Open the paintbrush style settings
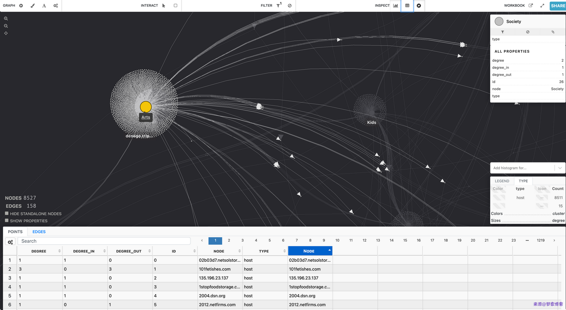Image resolution: width=566 pixels, height=310 pixels. tap(33, 6)
